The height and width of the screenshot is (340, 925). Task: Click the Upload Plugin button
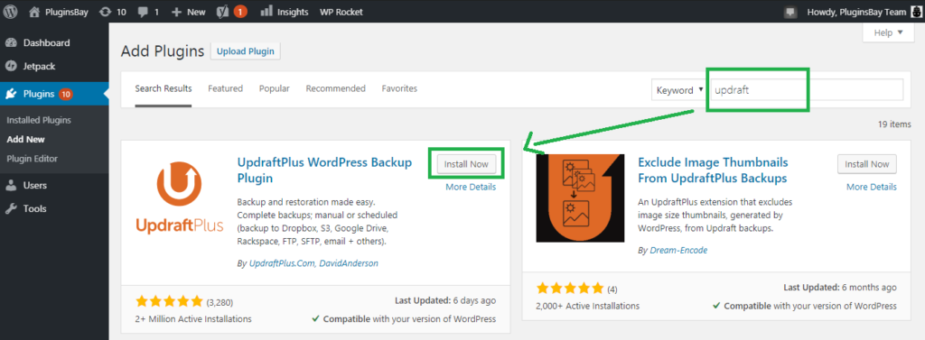246,51
